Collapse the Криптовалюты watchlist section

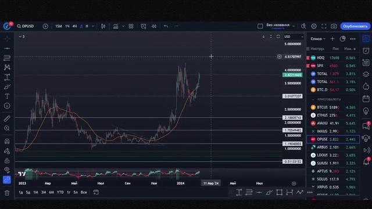click(313, 99)
